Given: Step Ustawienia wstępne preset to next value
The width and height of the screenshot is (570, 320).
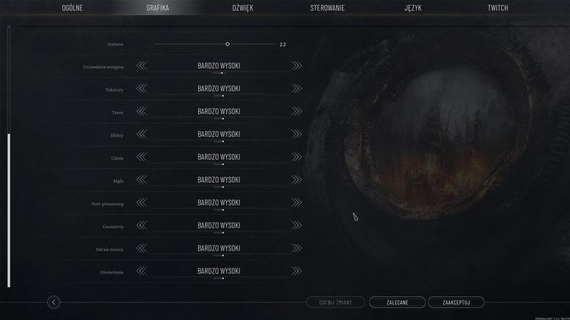Looking at the screenshot, I should coord(296,66).
